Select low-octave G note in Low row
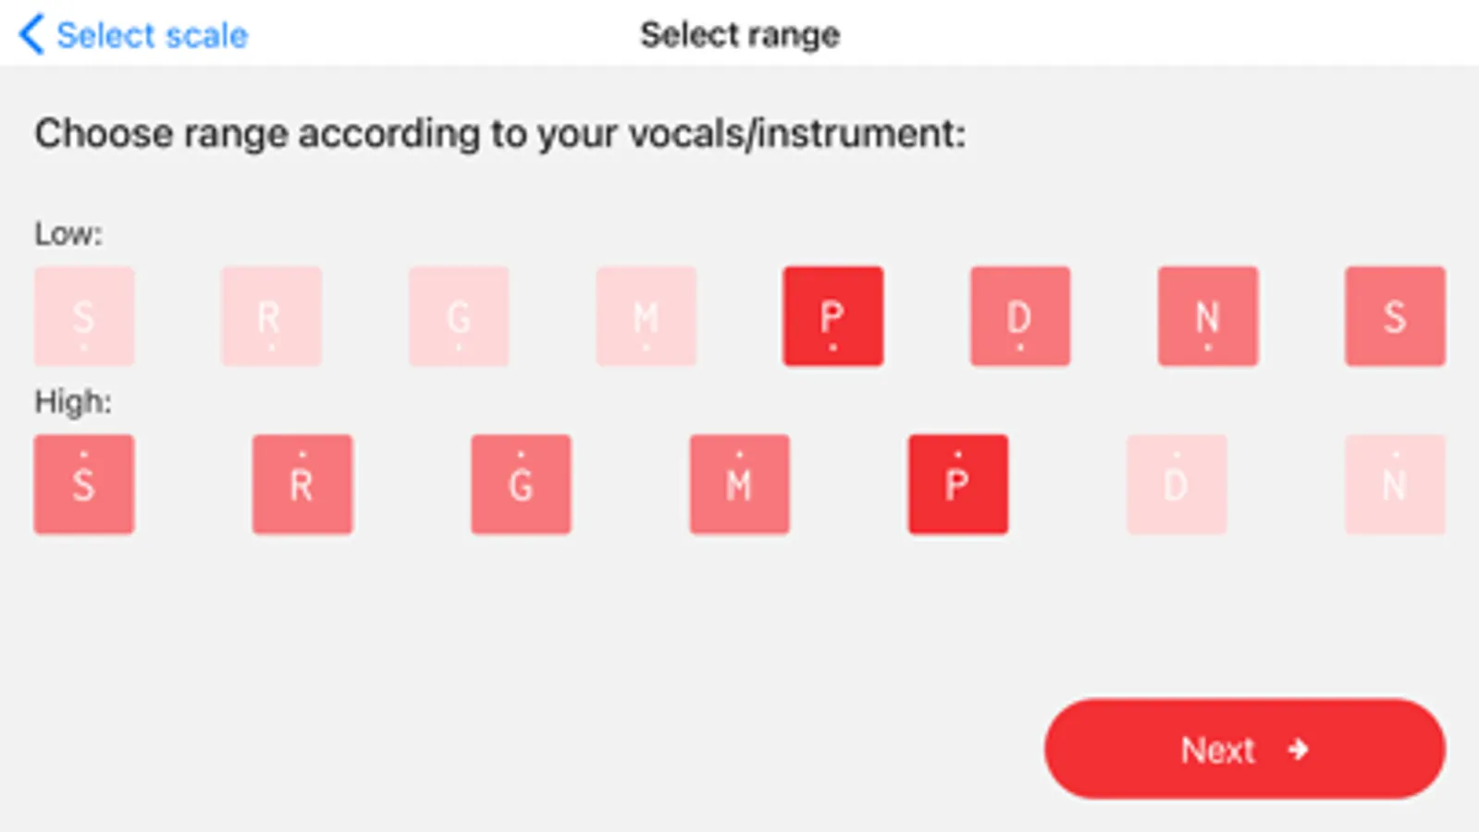1479x832 pixels. [x=459, y=316]
